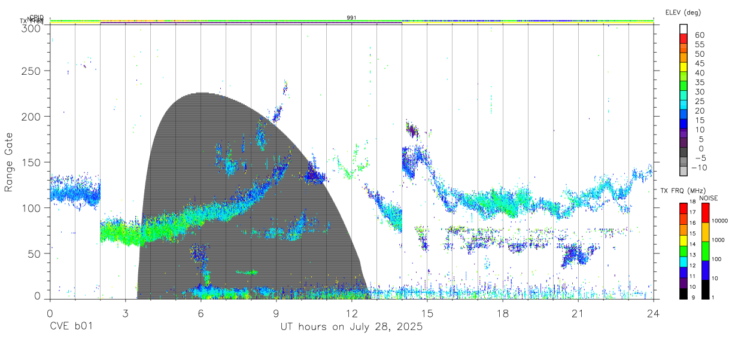
Task: Click the 'TX FRQ (MHz)' legend title
Action: [x=682, y=191]
